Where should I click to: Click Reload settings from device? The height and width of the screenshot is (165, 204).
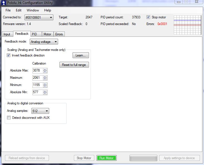tap(27, 158)
